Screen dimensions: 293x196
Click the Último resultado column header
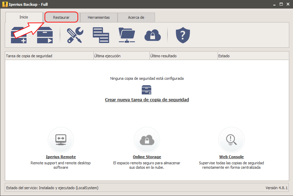click(x=184, y=56)
